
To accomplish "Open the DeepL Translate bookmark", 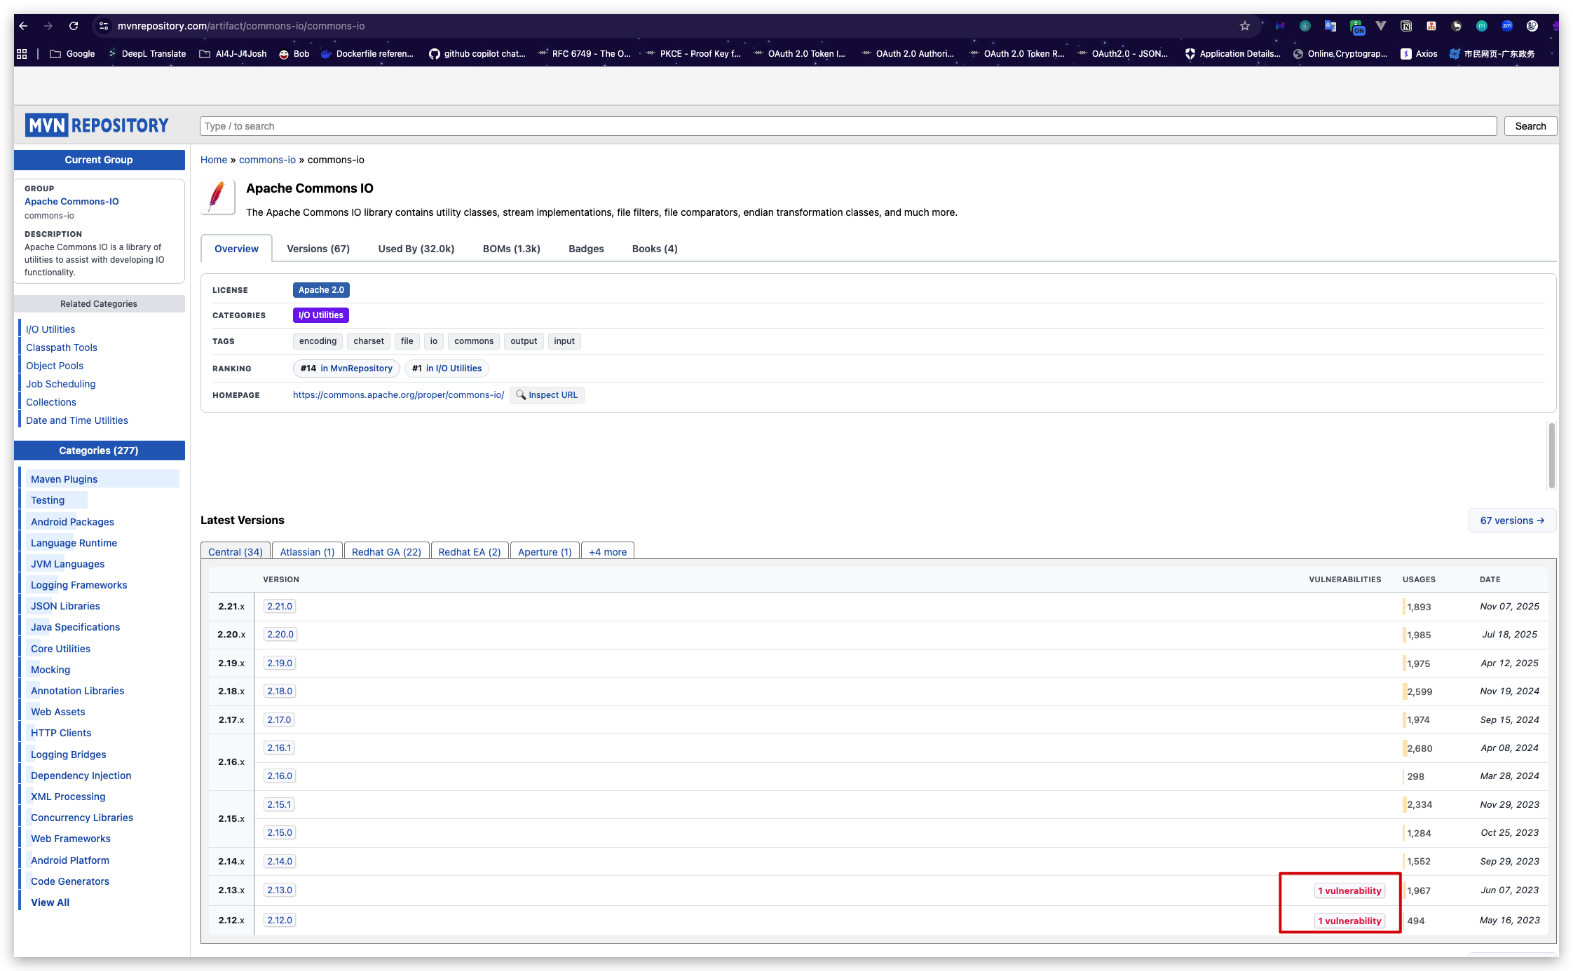I will point(147,54).
